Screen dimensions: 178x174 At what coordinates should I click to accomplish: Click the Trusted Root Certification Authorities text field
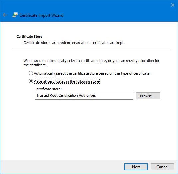pyautogui.click(x=84, y=96)
